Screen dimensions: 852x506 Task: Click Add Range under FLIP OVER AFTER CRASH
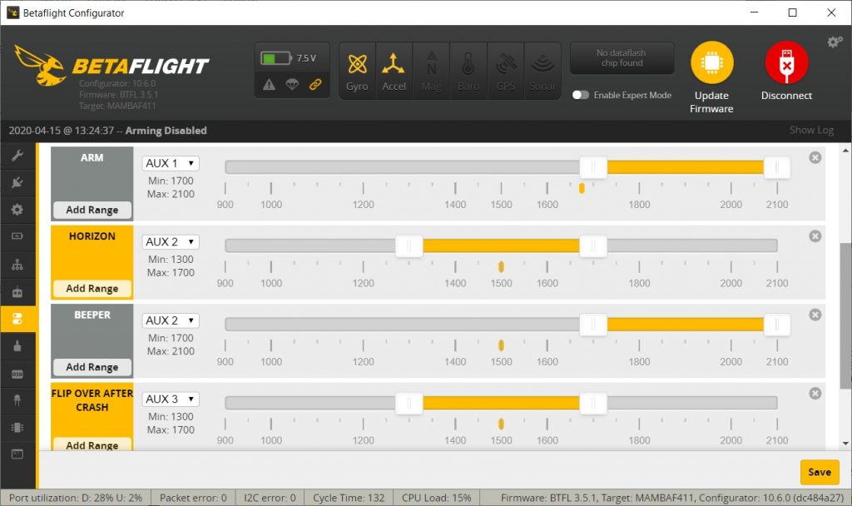[x=92, y=445]
